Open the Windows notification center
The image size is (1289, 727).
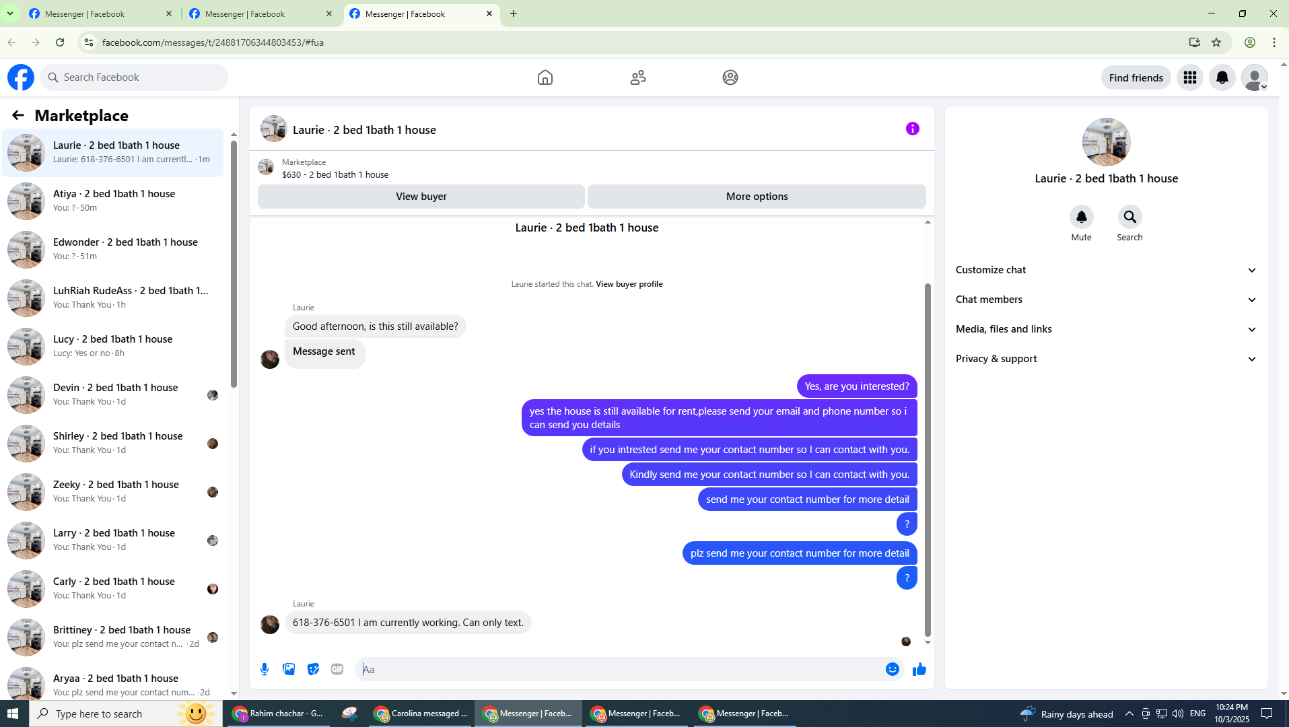[x=1267, y=714]
